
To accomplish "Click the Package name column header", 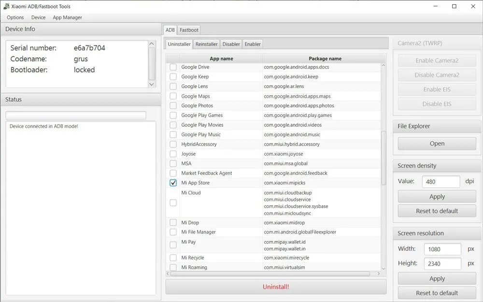I will (x=325, y=58).
